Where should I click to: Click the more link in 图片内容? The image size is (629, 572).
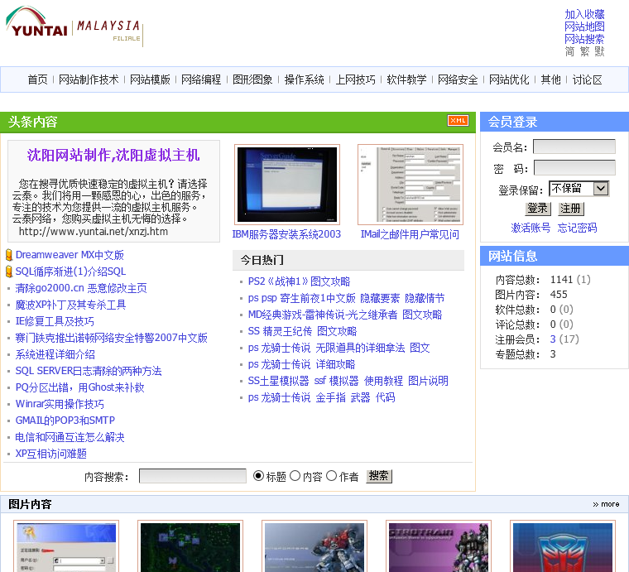pyautogui.click(x=606, y=504)
